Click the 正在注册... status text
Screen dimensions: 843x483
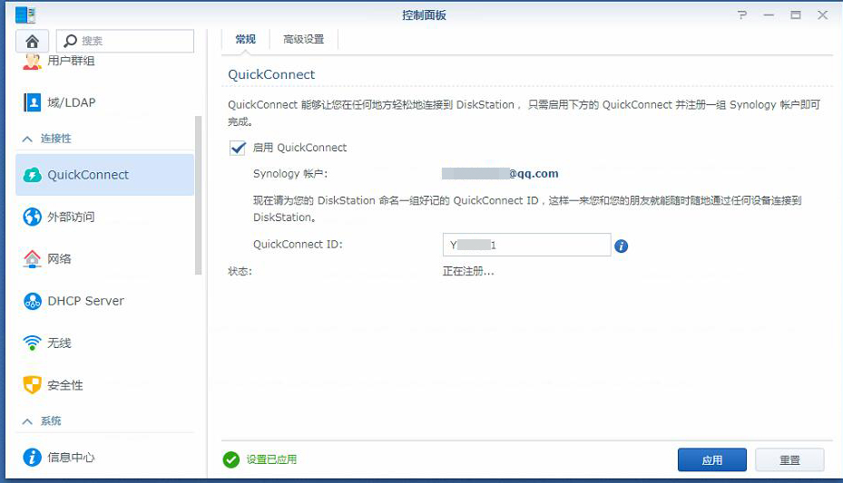pyautogui.click(x=468, y=272)
